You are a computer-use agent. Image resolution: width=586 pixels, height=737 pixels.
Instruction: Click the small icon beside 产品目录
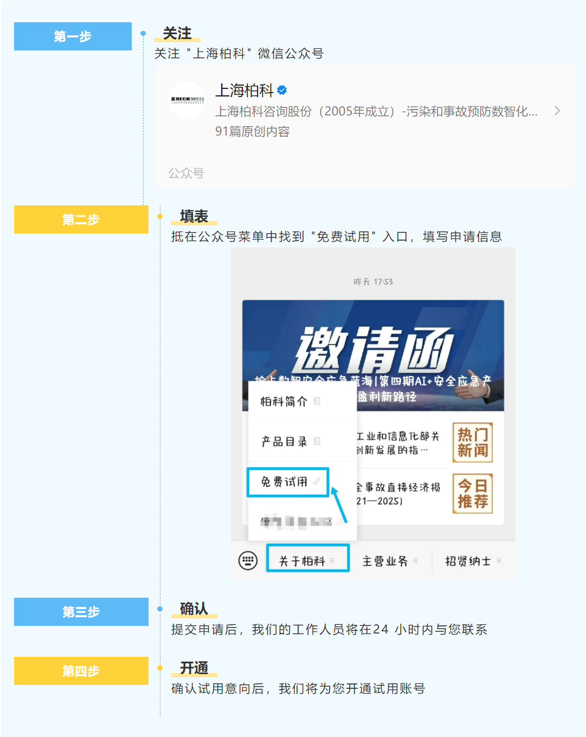coord(317,441)
